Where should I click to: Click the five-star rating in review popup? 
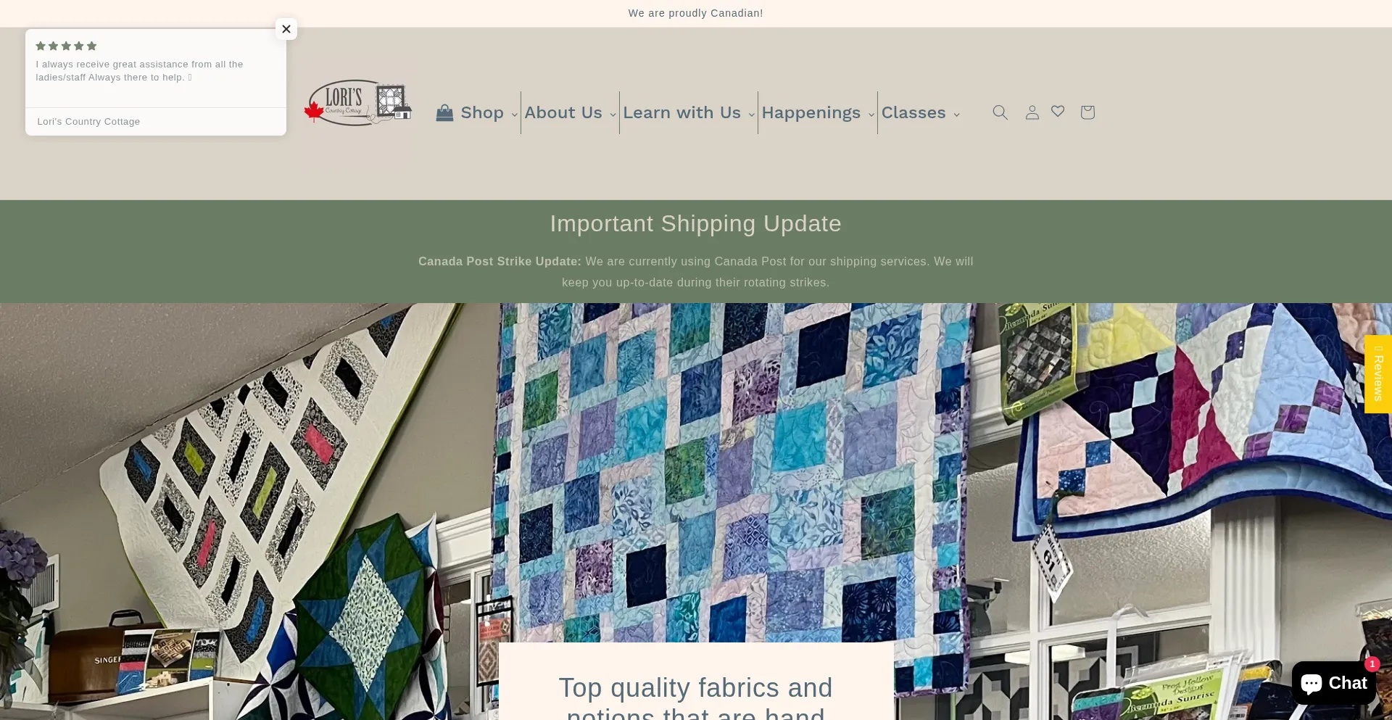[66, 46]
